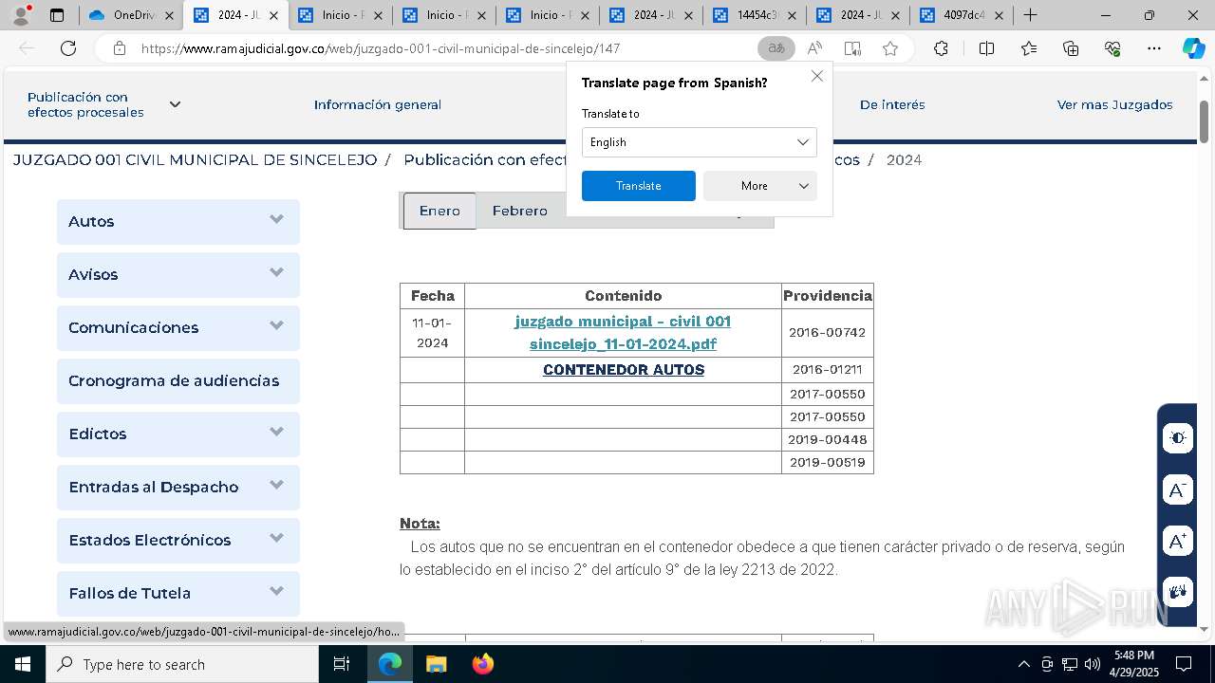Toggle Split screen icon
Image resolution: width=1215 pixels, height=683 pixels.
(986, 48)
